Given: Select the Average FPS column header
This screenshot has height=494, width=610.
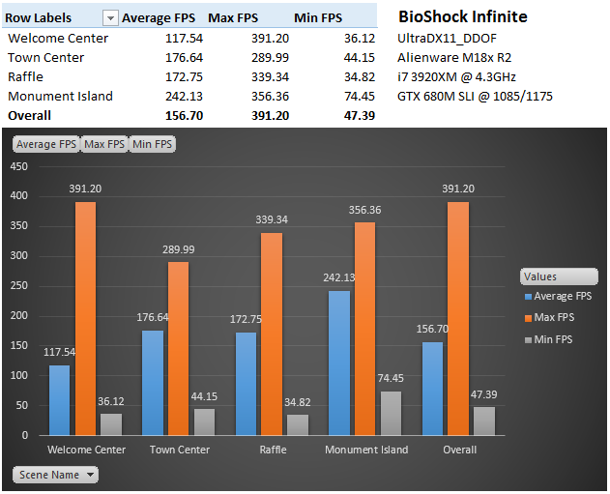Looking at the screenshot, I should pos(159,18).
